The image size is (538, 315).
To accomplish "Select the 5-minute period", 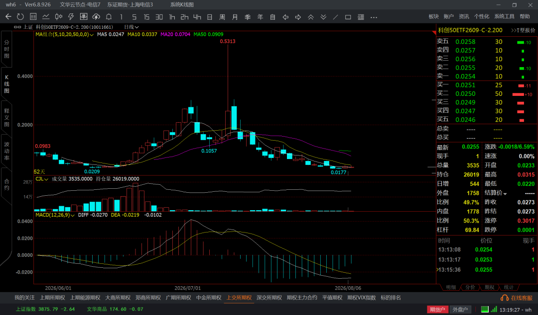I will [134, 17].
